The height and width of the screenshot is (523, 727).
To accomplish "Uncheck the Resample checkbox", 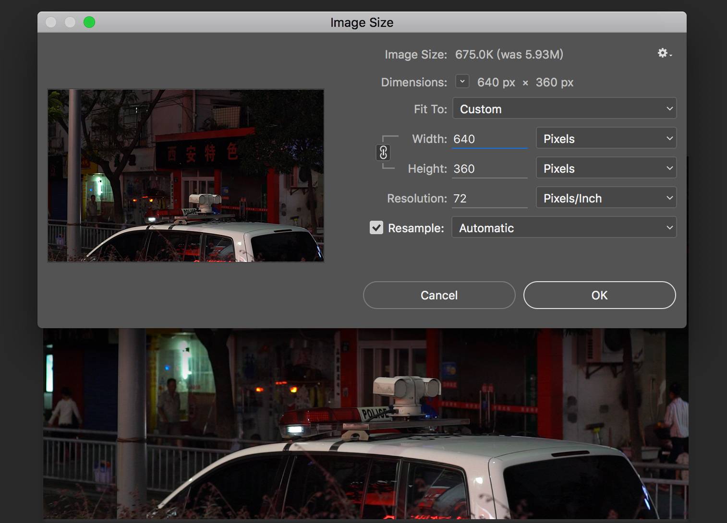I will 376,227.
